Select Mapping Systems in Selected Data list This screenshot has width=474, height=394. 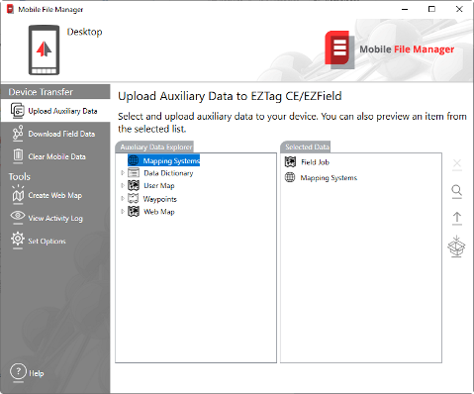point(329,178)
